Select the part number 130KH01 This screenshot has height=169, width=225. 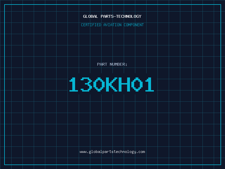(x=112, y=84)
